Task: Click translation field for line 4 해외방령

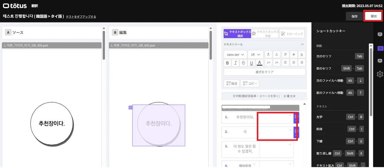Action: click(x=277, y=164)
